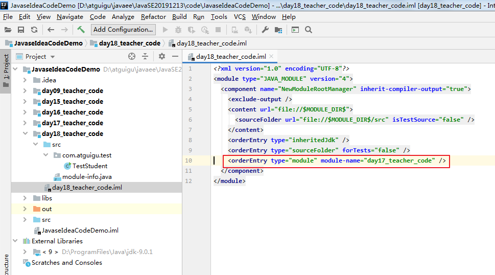
Task: Click the Run play icon
Action: coord(165,30)
